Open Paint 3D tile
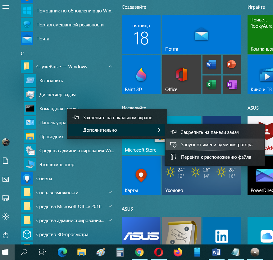This screenshot has height=260, width=273. coord(141,75)
